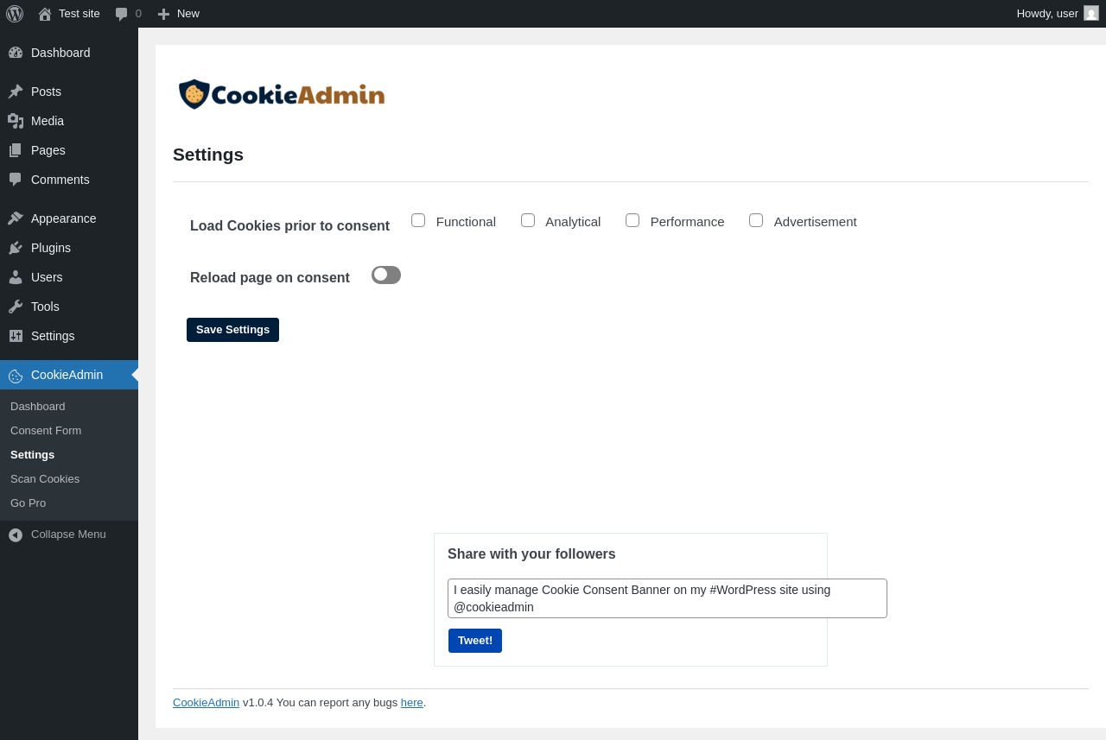The image size is (1106, 740).
Task: Open the Plugins menu
Action: click(x=69, y=248)
